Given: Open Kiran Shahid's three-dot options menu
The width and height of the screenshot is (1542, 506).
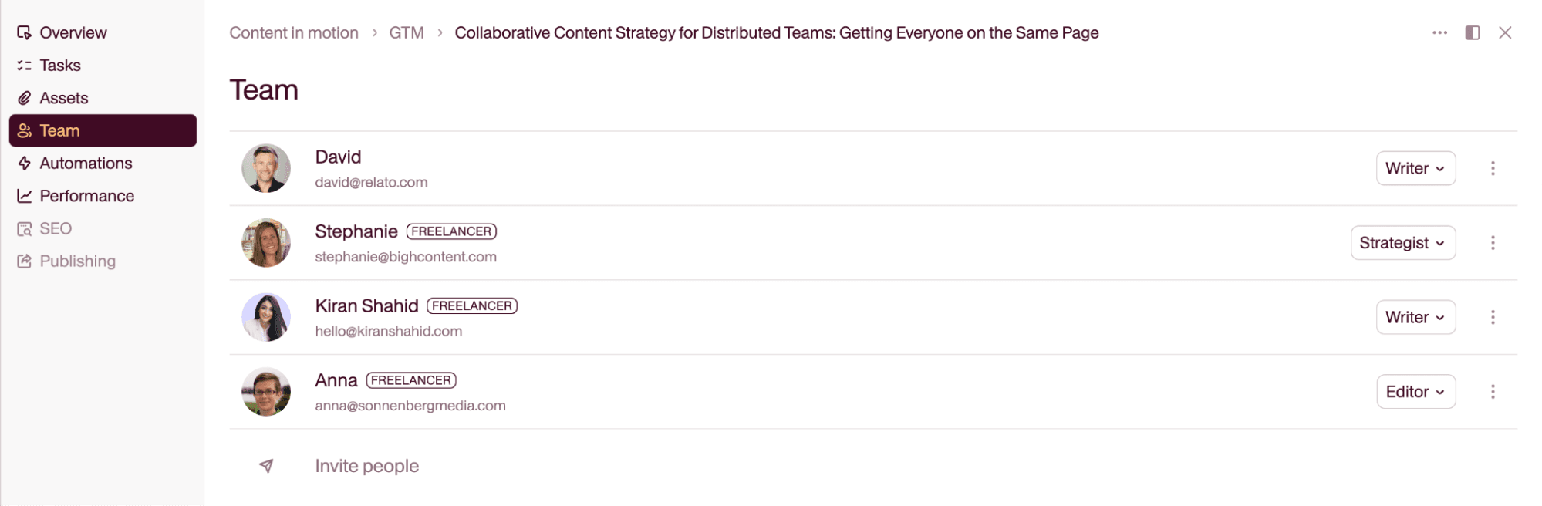Looking at the screenshot, I should coord(1492,317).
